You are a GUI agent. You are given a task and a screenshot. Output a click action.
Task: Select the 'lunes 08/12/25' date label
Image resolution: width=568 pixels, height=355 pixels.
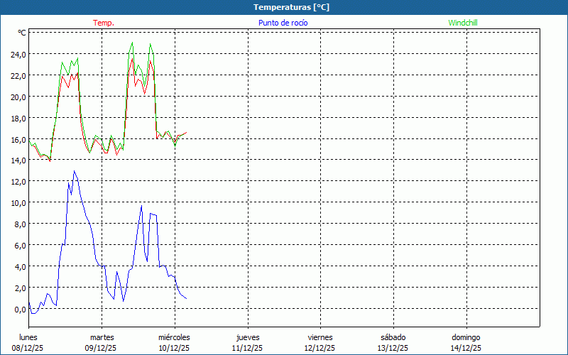point(28,343)
